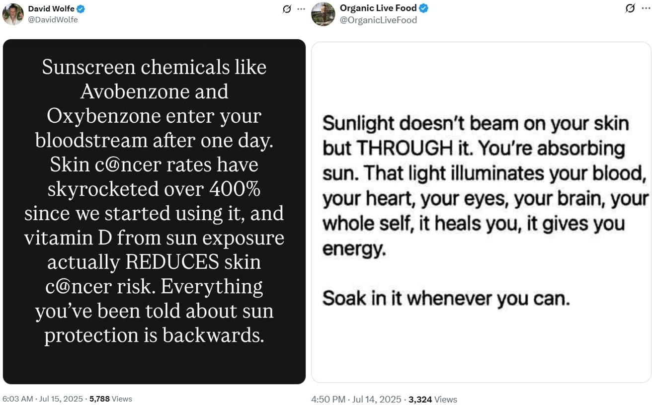
Task: Click the @DavidWolfe handle
Action: tap(53, 19)
